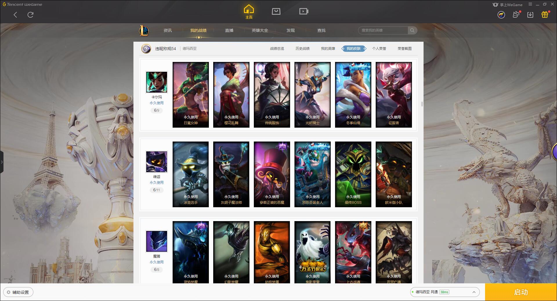Open the round browser icon in header

tap(501, 15)
